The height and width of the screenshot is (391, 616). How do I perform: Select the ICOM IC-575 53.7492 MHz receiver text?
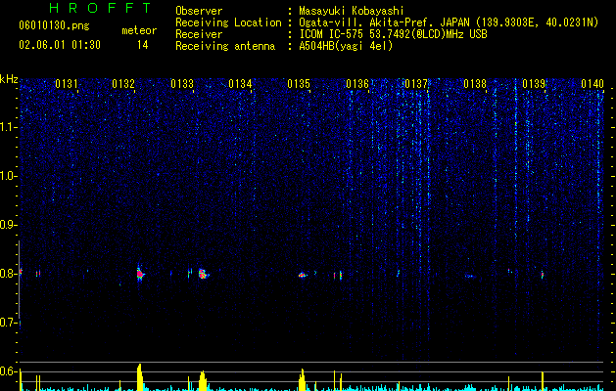coord(394,34)
